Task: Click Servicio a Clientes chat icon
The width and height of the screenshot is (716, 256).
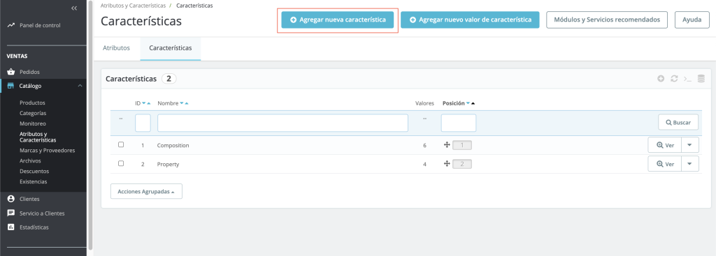Action: point(11,213)
